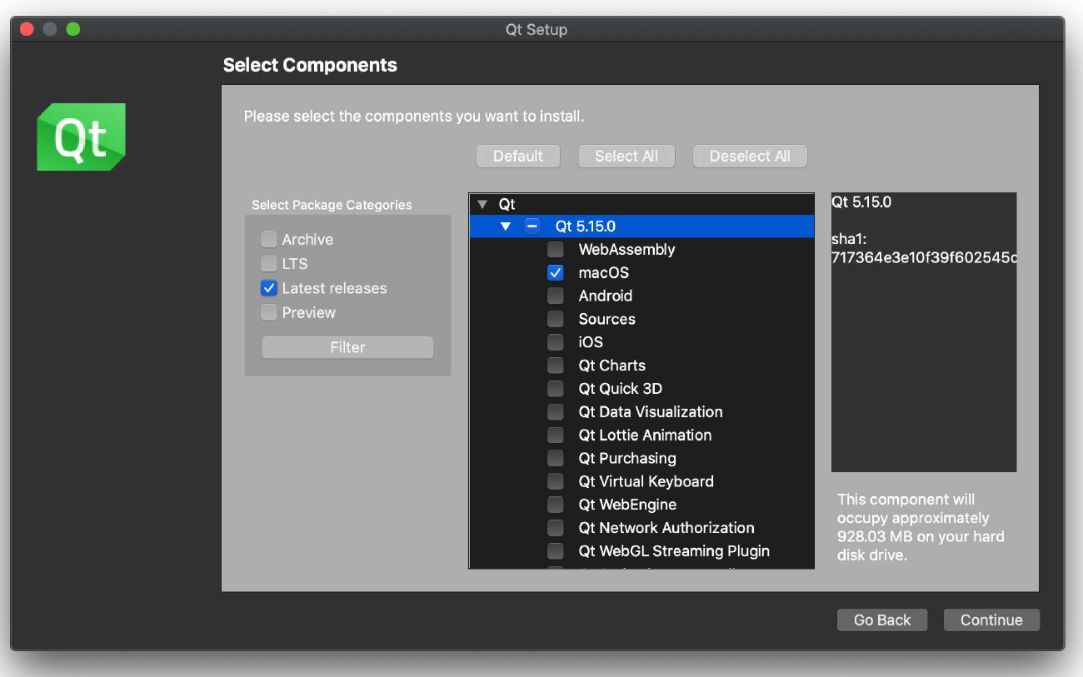Check the Qt Virtual Keyboard checkbox
Viewport: 1083px width, 677px height.
(x=555, y=482)
